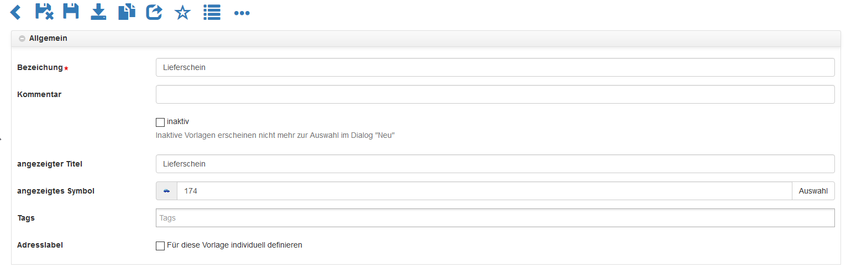Click the angezeigter Titel field

pyautogui.click(x=495, y=164)
